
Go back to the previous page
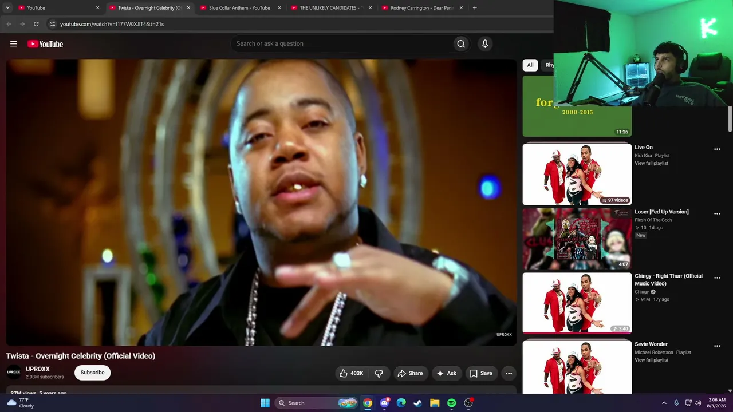tap(9, 24)
